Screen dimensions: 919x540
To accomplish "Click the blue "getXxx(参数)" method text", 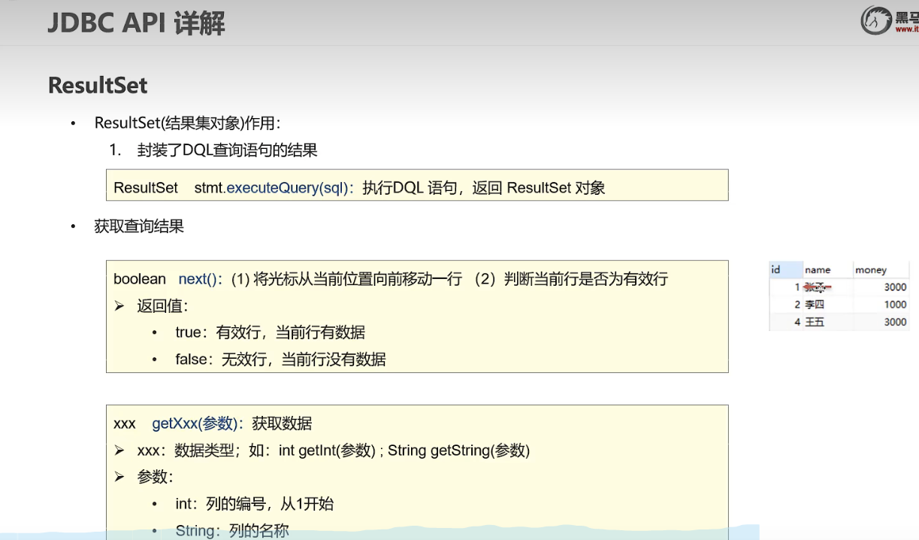I will (195, 423).
